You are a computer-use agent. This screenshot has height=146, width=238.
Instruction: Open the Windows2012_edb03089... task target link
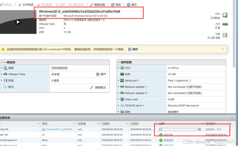60,129
